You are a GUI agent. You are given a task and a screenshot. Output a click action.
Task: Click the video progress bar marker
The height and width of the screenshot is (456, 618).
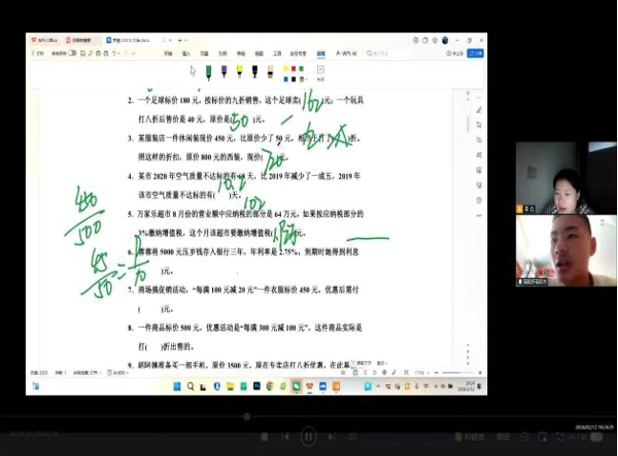pyautogui.click(x=246, y=417)
